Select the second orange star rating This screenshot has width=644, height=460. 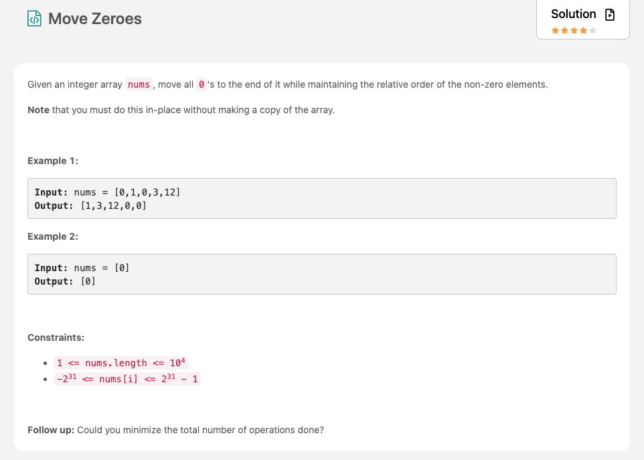click(565, 30)
